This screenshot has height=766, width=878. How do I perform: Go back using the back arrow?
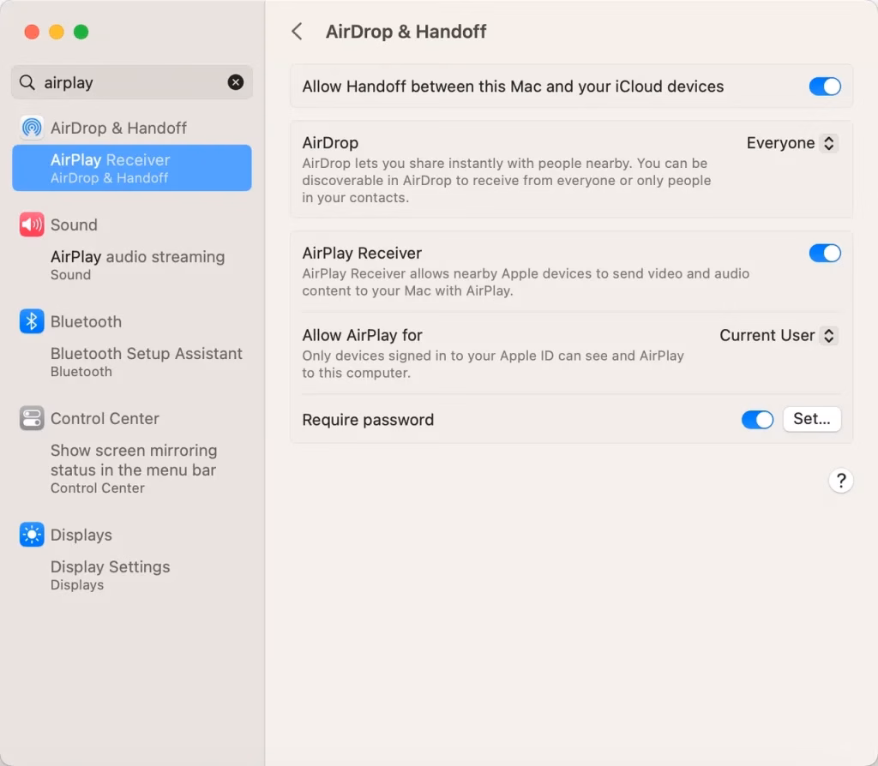297,31
